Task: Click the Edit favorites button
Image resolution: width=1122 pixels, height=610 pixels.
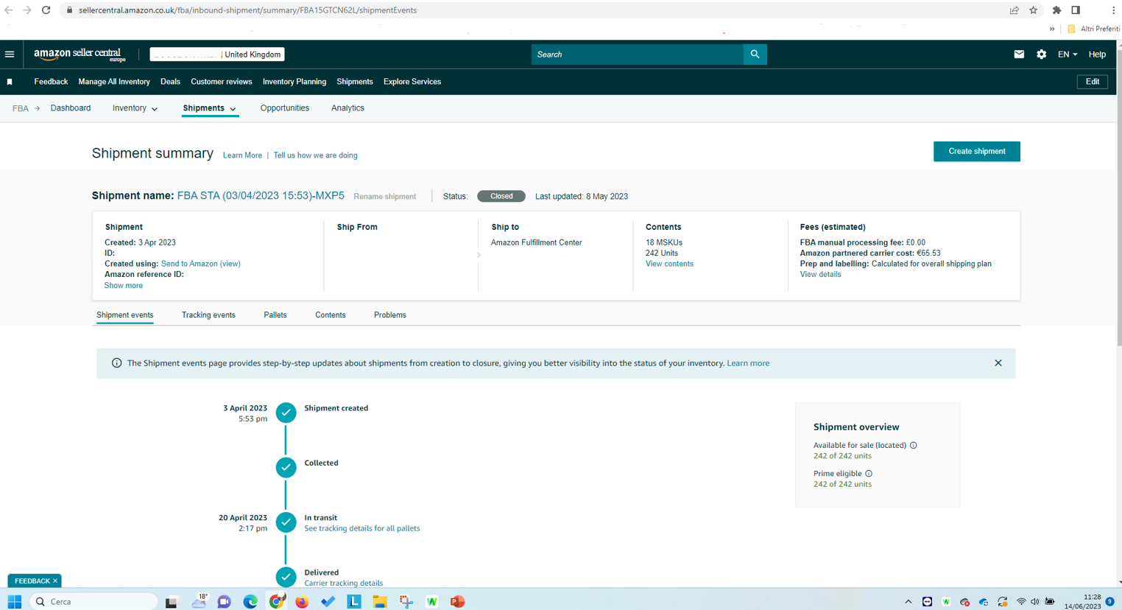Action: coord(1093,82)
